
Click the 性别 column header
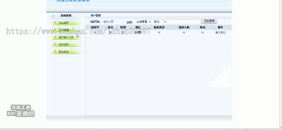pos(123,27)
